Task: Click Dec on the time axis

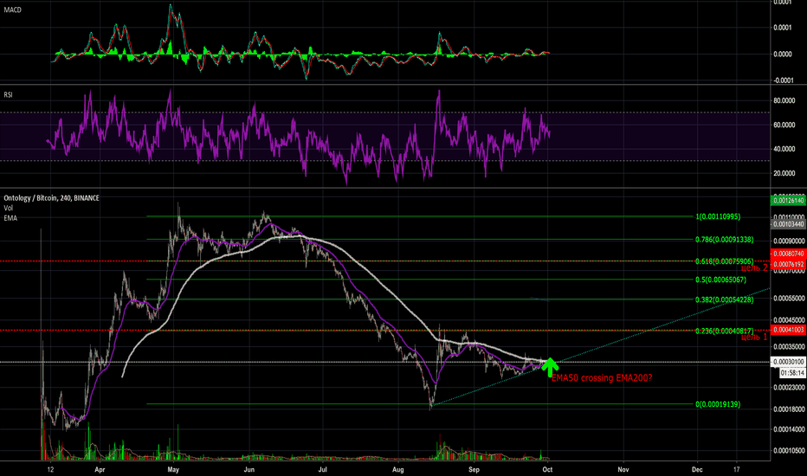Action: [x=697, y=469]
